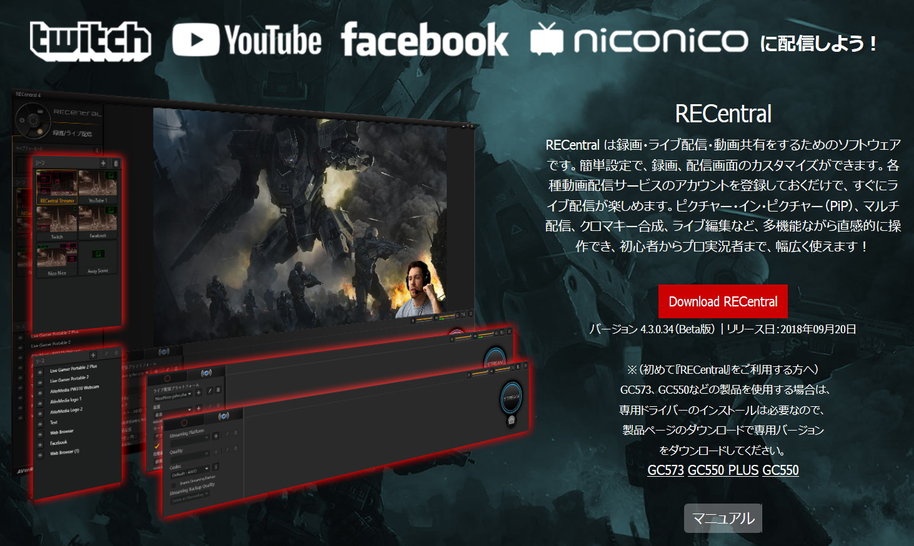
Task: Switch to the front panel's streaming tab
Action: [224, 416]
